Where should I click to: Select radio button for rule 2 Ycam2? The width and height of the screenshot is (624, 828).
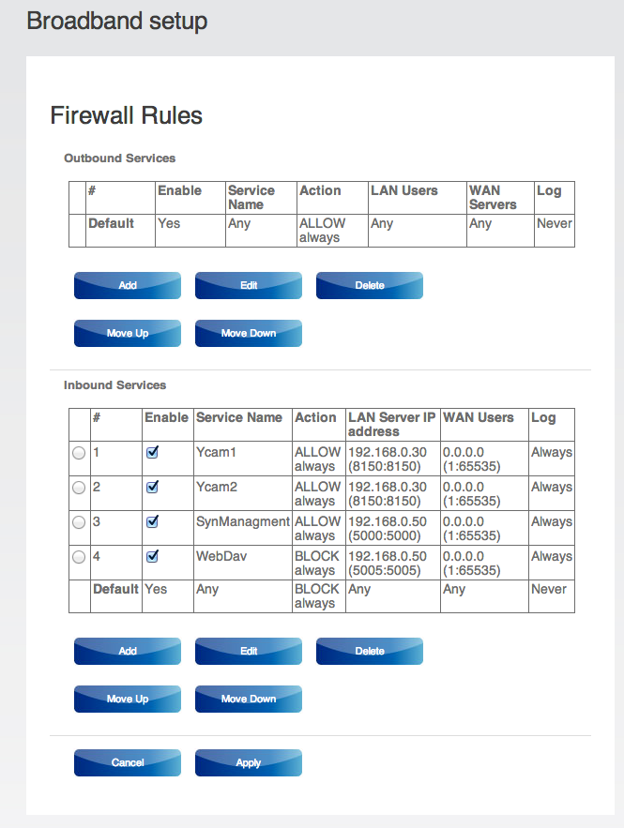[x=79, y=488]
